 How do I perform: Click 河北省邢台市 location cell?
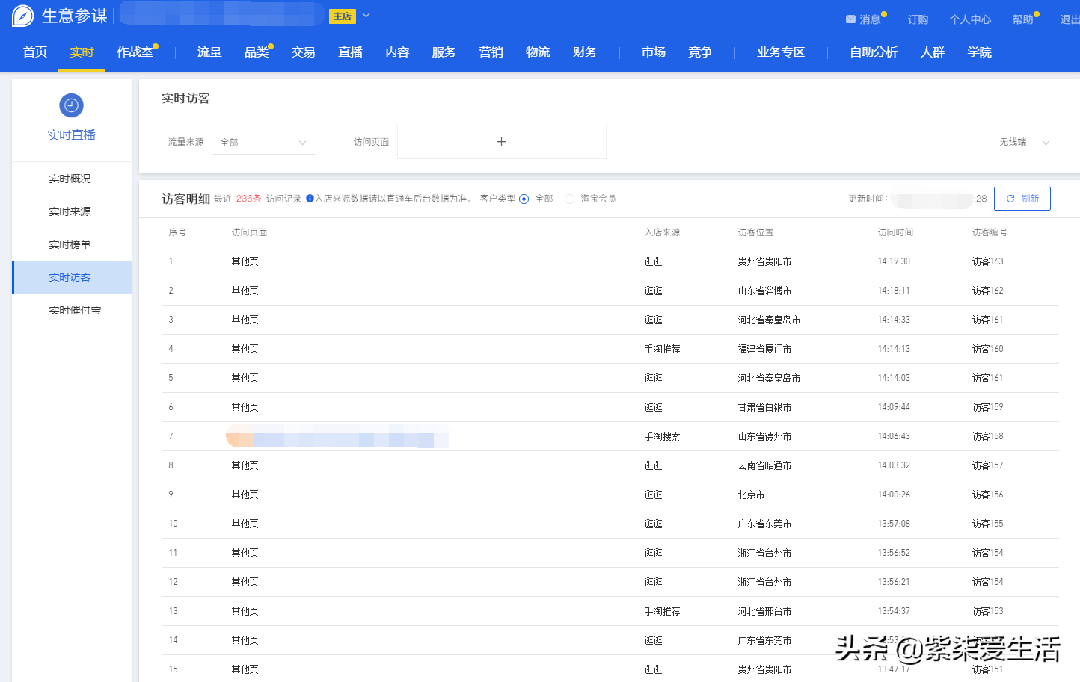[764, 611]
